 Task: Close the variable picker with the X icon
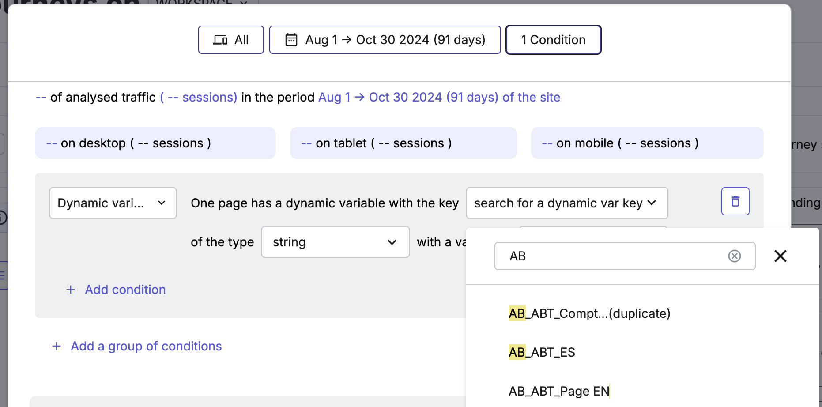780,256
